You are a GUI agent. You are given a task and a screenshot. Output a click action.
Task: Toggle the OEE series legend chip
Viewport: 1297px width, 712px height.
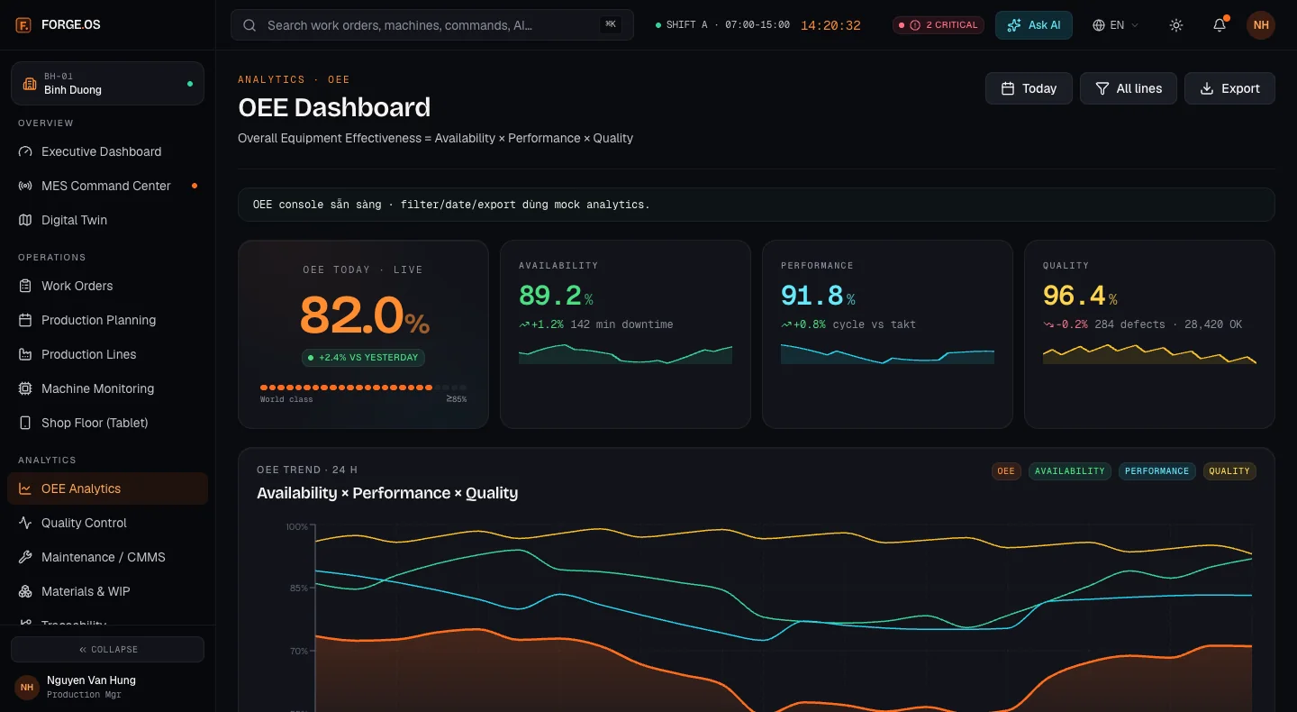click(x=1006, y=470)
